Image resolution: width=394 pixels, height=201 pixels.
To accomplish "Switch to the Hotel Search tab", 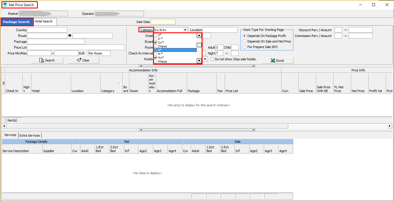I will click(x=44, y=22).
